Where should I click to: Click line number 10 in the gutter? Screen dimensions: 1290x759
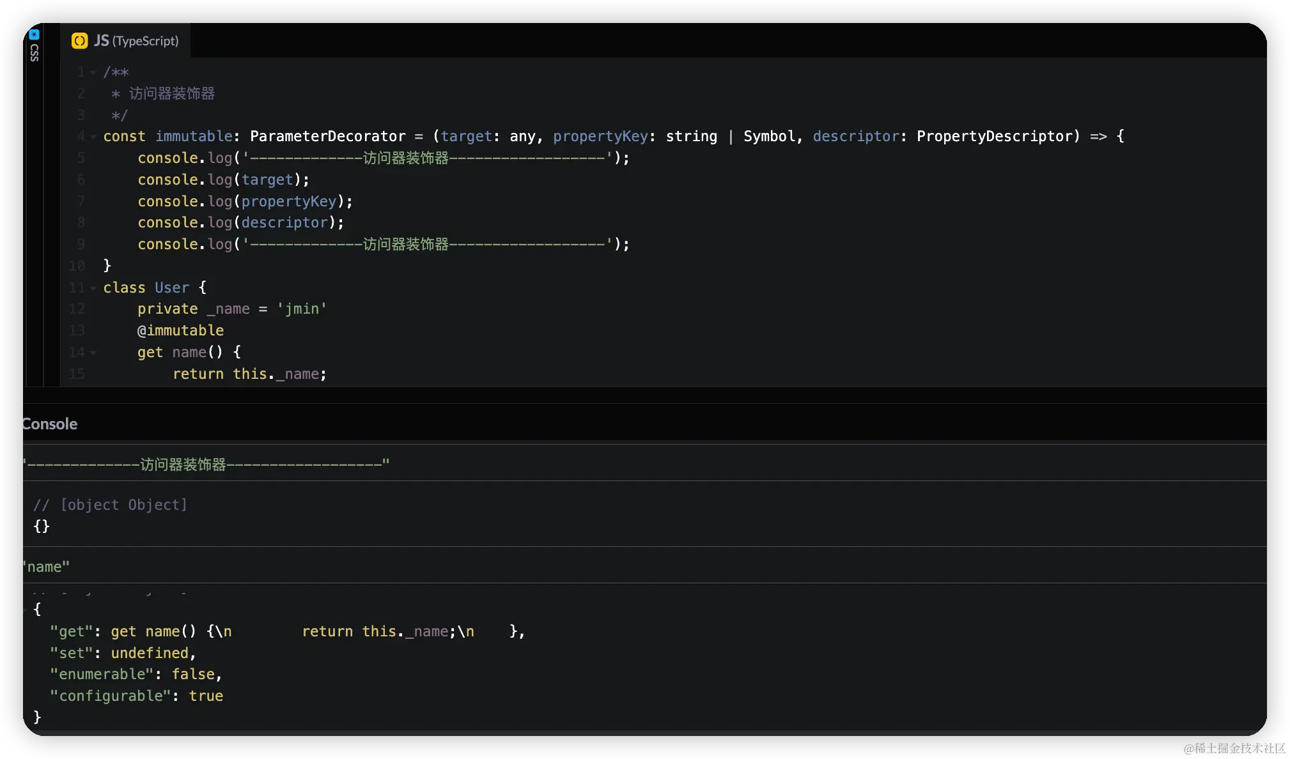click(x=77, y=266)
